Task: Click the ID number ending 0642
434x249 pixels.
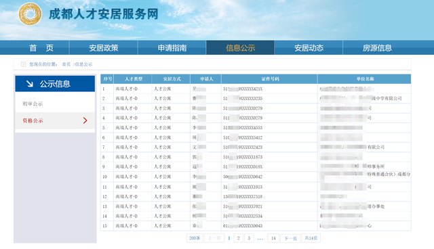Action: point(243,177)
